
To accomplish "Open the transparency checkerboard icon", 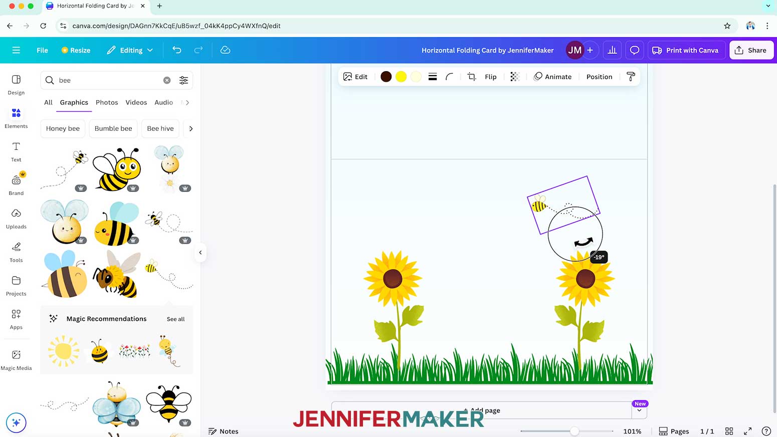I will coord(515,77).
